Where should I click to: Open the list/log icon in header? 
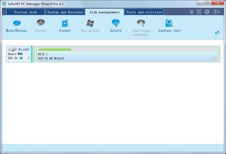click(x=199, y=12)
